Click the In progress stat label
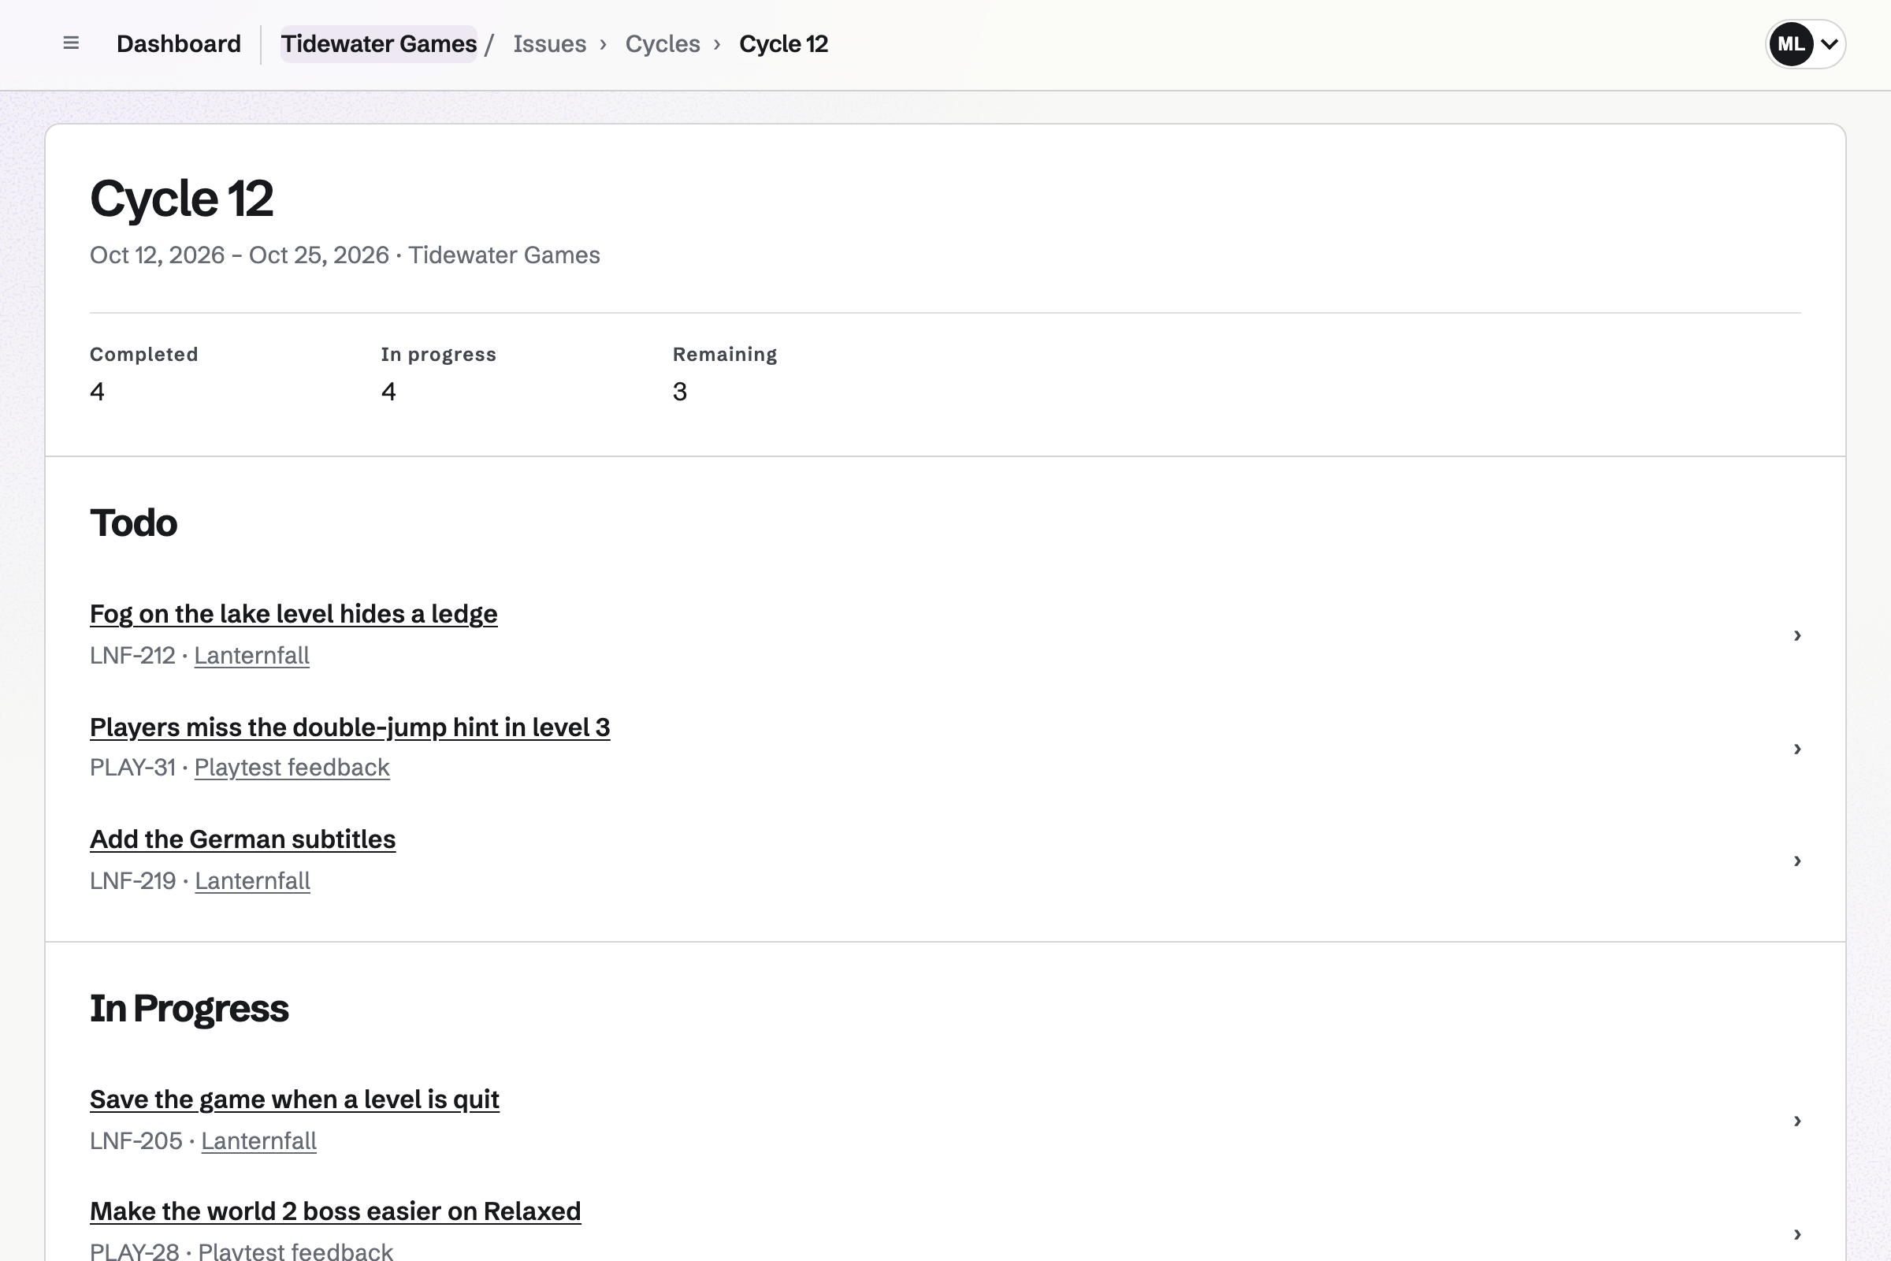Viewport: 1891px width, 1261px height. (438, 355)
